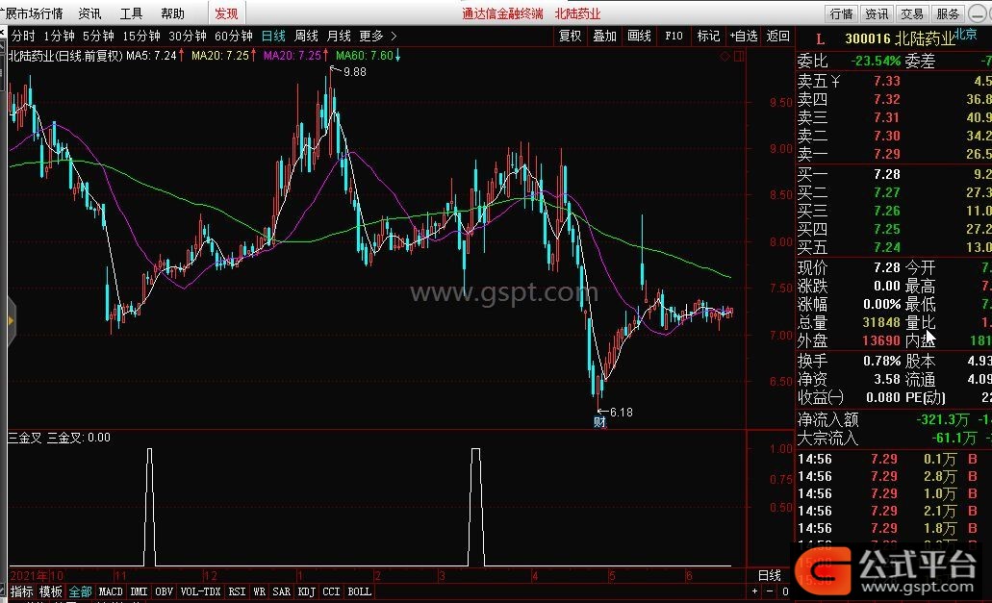992x603 pixels.
Task: Switch to the 分时 chart tab
Action: point(23,36)
